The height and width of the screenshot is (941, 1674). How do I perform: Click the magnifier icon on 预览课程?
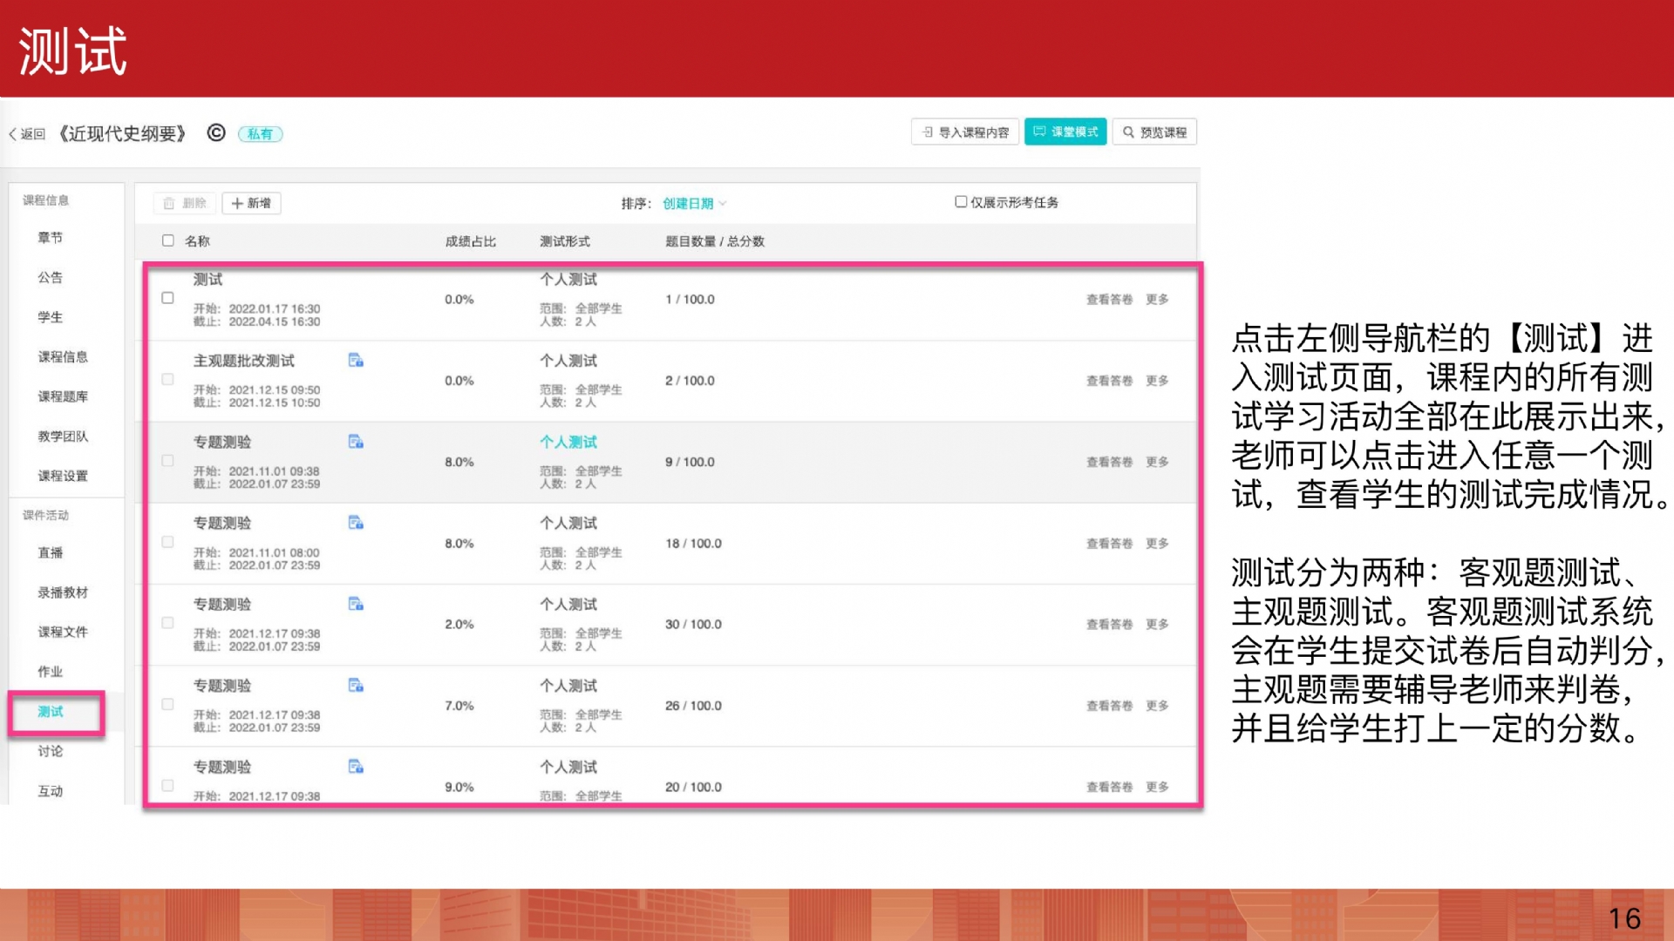[1128, 132]
